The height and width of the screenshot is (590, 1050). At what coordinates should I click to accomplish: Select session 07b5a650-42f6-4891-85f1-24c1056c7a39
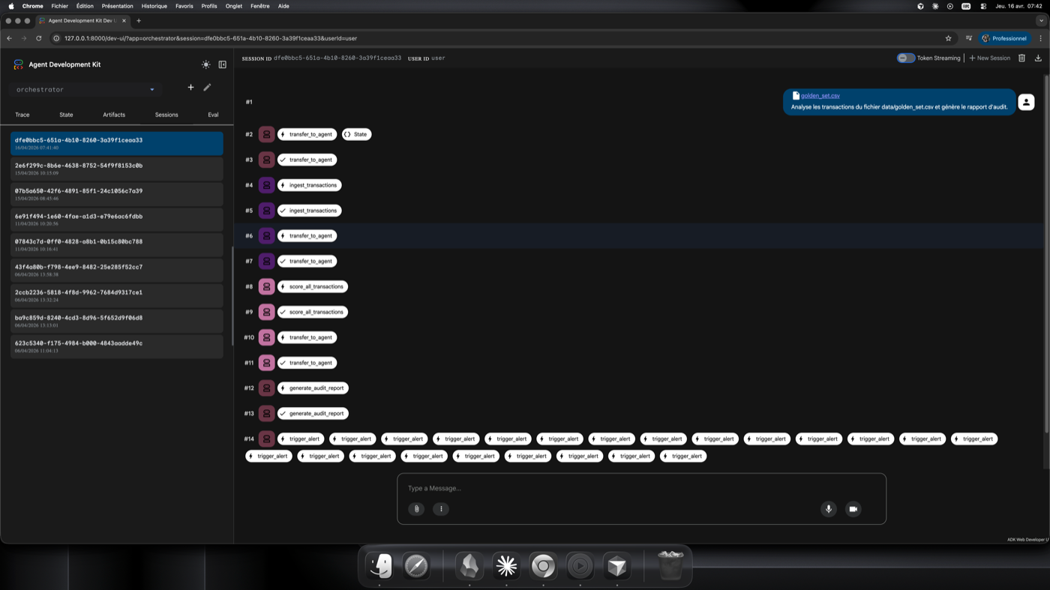point(117,194)
